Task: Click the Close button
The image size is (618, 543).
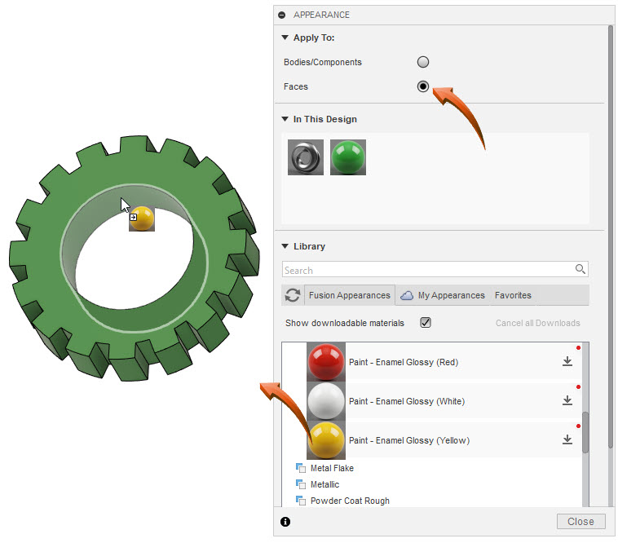Action: 580,522
